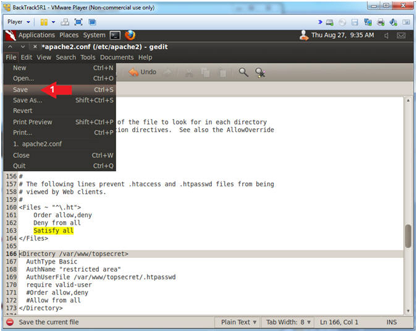This screenshot has height=332, width=417.
Task: Click VMware message log icon at far right
Action: point(406,22)
